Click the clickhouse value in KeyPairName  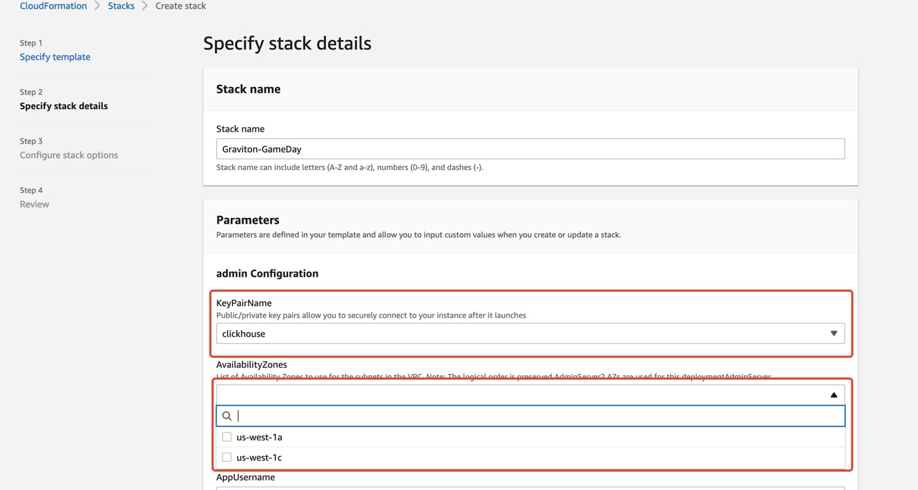click(244, 334)
